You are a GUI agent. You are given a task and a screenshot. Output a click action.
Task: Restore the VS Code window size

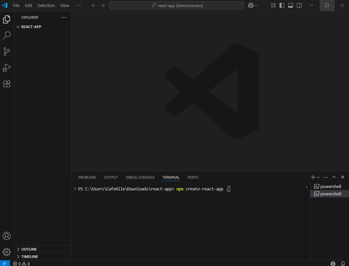tap(327, 5)
